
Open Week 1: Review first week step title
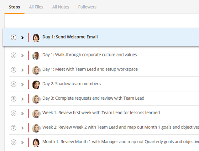coord(101,113)
